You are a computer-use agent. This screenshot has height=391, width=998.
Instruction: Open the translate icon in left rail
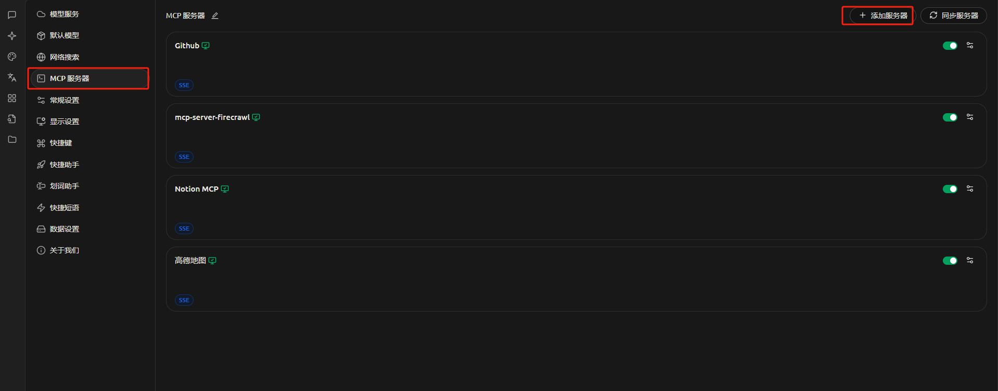tap(12, 77)
